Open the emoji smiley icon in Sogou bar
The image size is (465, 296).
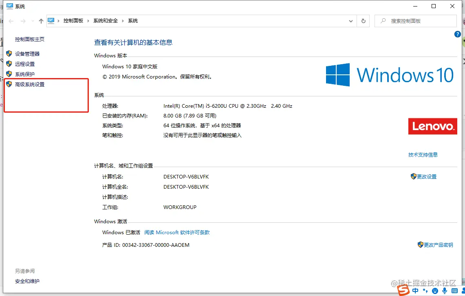435,291
